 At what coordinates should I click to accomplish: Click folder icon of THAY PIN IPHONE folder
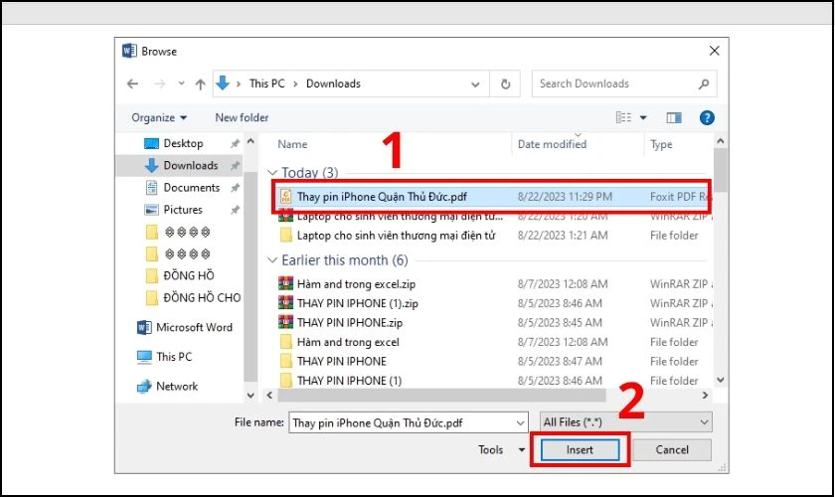coord(286,361)
